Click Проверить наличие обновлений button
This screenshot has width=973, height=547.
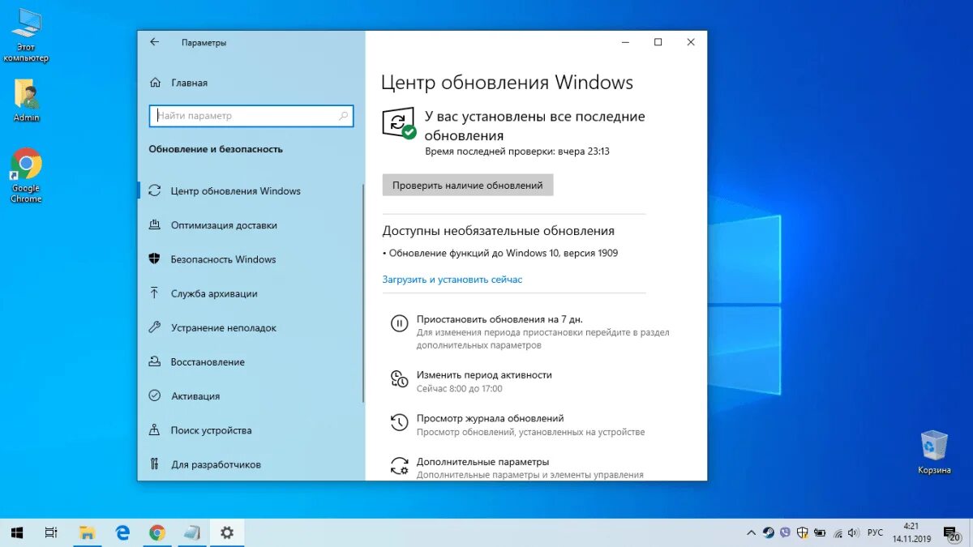[468, 185]
